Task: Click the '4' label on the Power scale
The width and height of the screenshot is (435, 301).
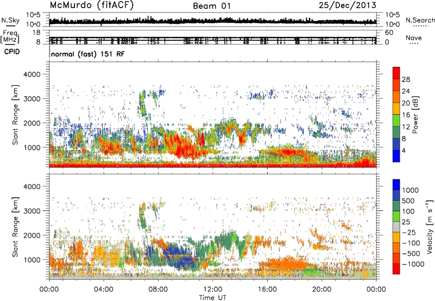Action: (x=404, y=150)
